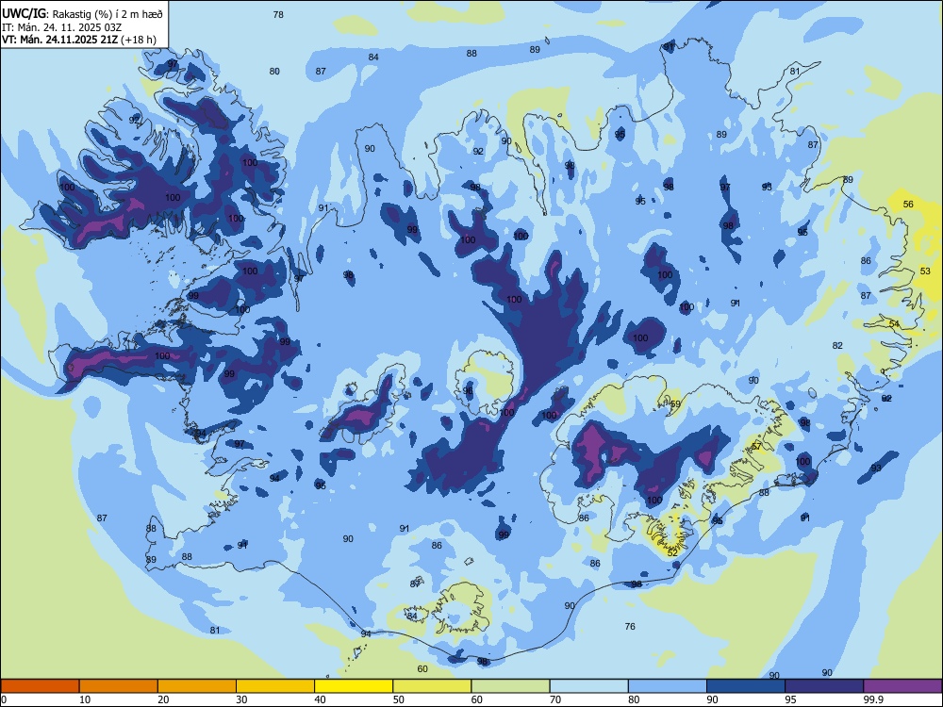Click the valid time "VT: Mán. 24.11.2025 21Z (+18 h)"
The height and width of the screenshot is (707, 943).
[x=79, y=40]
